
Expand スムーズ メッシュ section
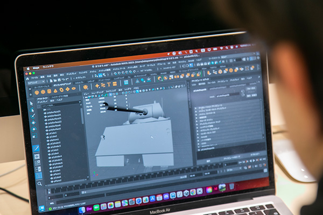[197, 121]
